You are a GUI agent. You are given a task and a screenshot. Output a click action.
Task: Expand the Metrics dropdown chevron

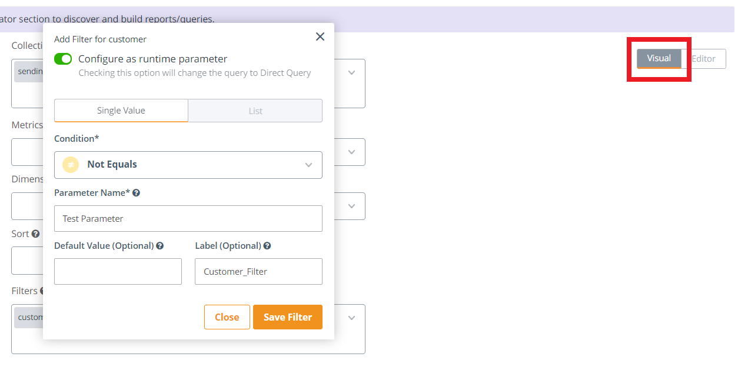coord(351,152)
